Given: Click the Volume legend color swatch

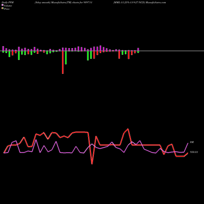Looking at the screenshot, I should (x=2, y=5).
